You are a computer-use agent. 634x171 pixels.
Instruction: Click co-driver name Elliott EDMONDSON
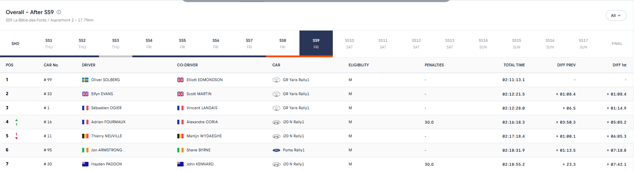pyautogui.click(x=204, y=80)
